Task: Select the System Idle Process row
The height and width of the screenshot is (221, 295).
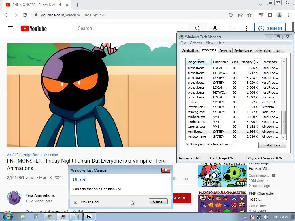Action: click(233, 107)
